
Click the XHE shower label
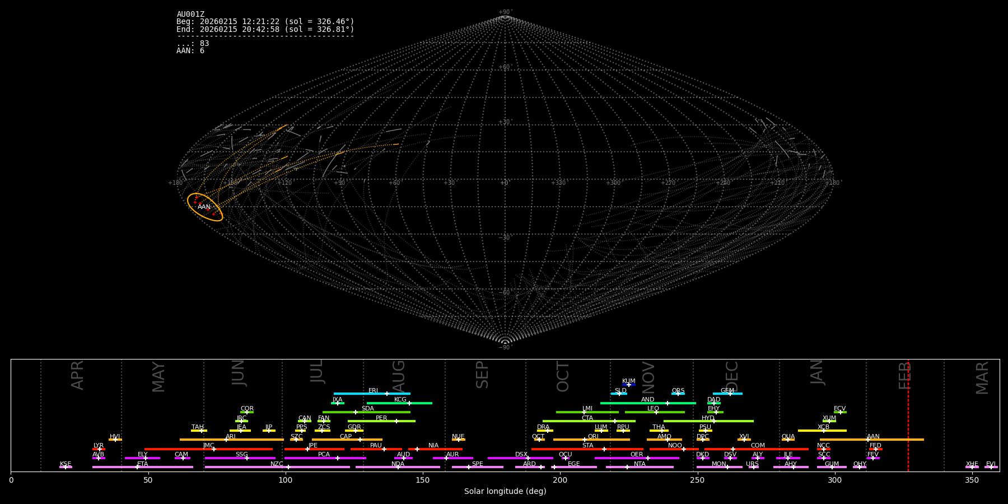[972, 464]
